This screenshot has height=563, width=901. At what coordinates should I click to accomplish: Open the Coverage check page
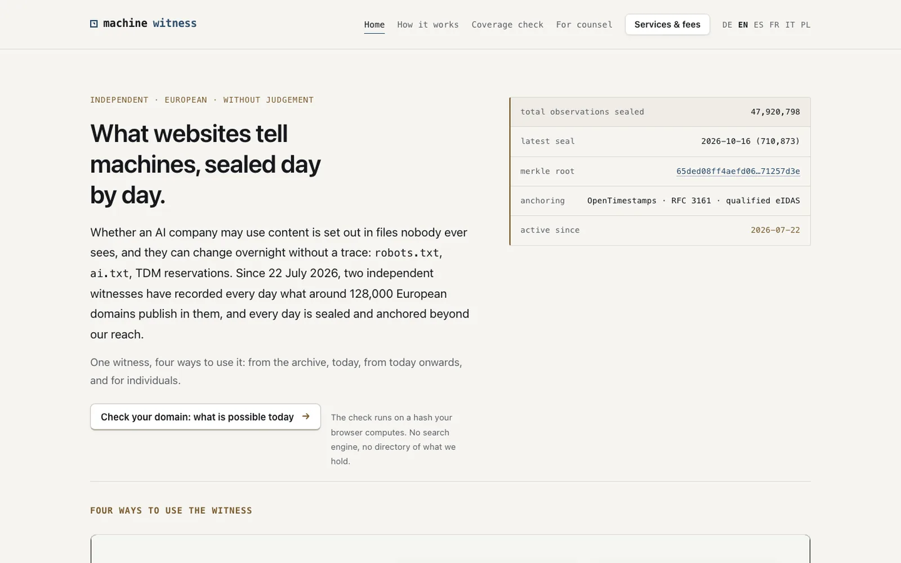coord(507,25)
